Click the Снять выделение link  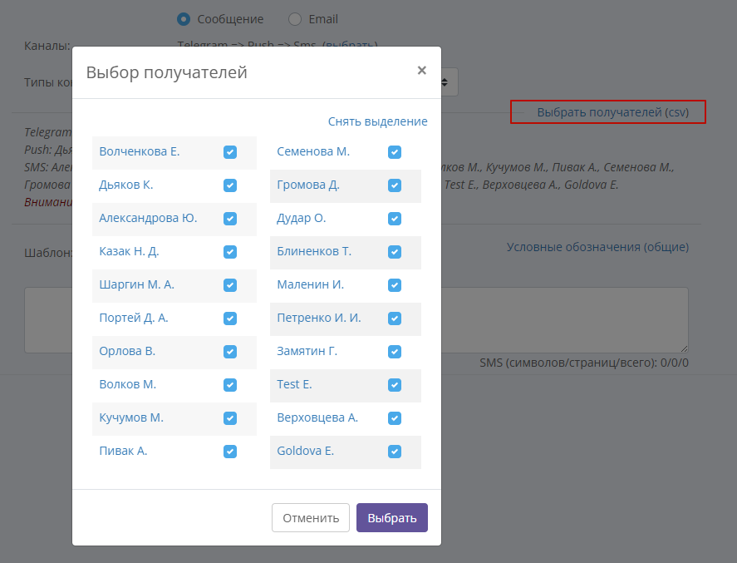pyautogui.click(x=377, y=121)
